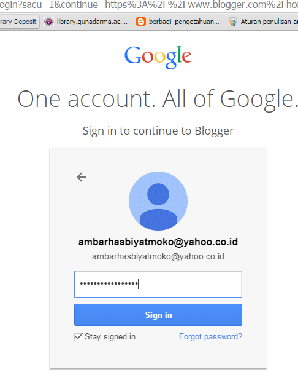Click the smaller grey email address text
Screen dimensions: 298x380
tap(158, 256)
